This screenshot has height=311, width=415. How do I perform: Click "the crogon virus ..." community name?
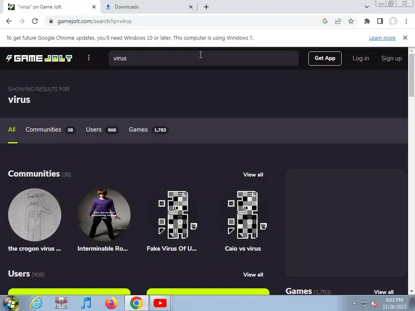tap(34, 249)
